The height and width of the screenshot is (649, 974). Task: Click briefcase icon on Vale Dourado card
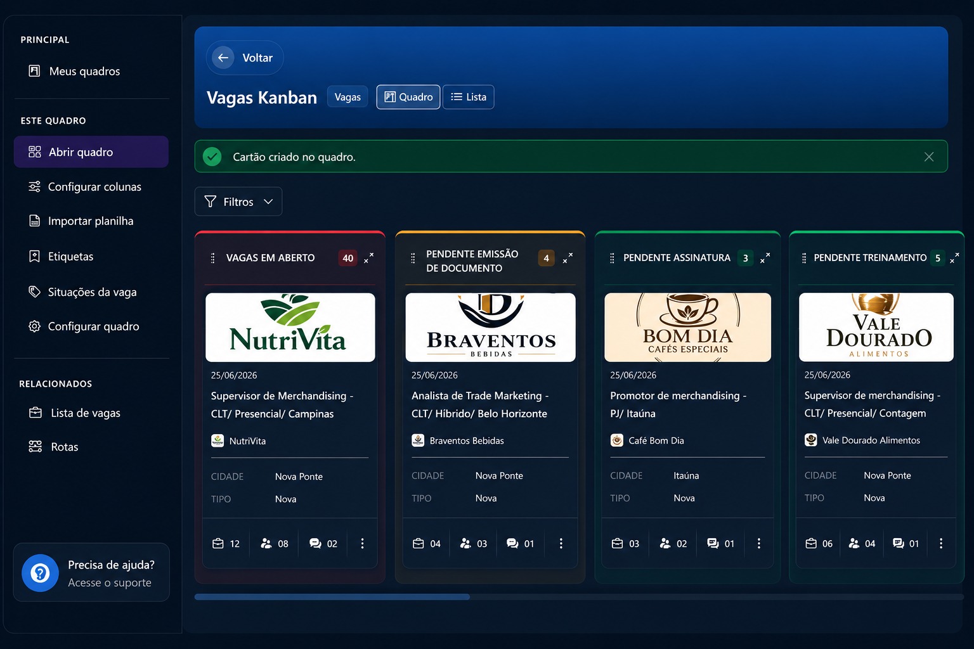(x=811, y=543)
